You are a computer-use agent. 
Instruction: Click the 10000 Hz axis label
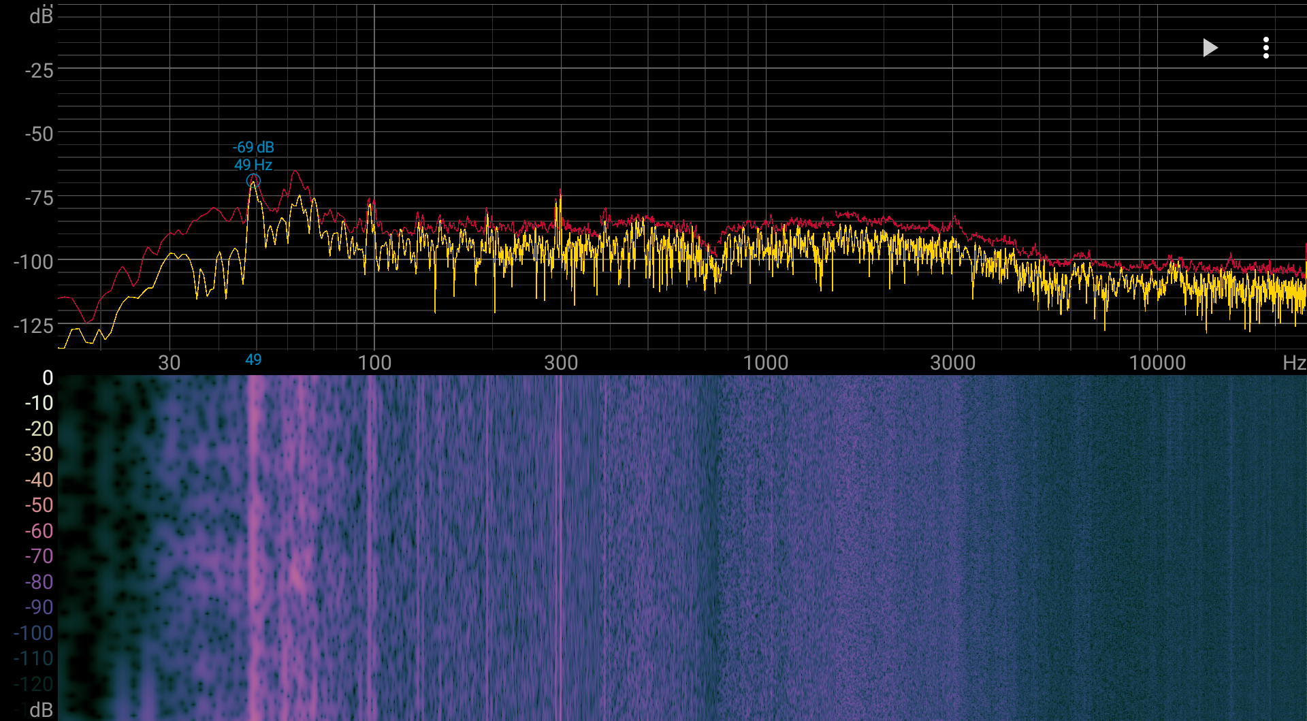coord(1157,362)
